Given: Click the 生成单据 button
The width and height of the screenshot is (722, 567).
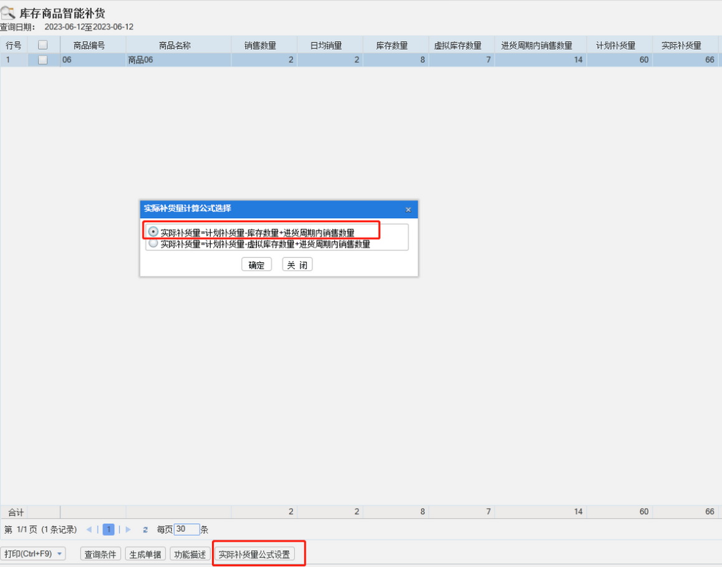Looking at the screenshot, I should pos(145,554).
